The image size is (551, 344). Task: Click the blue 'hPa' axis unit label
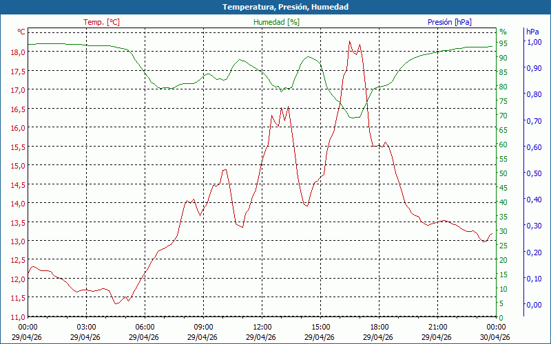coord(532,32)
